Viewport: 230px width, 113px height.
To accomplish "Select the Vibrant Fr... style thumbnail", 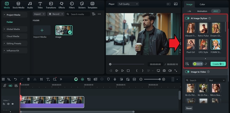I will pos(191,28).
